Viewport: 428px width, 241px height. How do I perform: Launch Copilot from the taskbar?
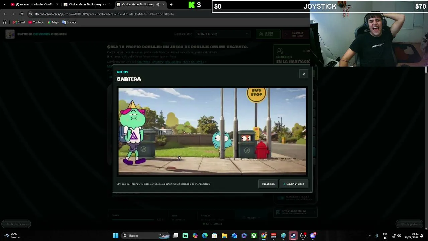click(x=195, y=236)
